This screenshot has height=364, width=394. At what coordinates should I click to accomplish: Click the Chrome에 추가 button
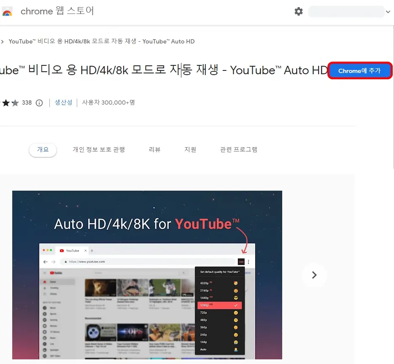click(360, 70)
